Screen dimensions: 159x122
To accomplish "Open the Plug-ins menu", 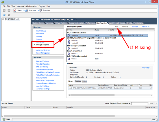I will pyautogui.click(x=42, y=6).
